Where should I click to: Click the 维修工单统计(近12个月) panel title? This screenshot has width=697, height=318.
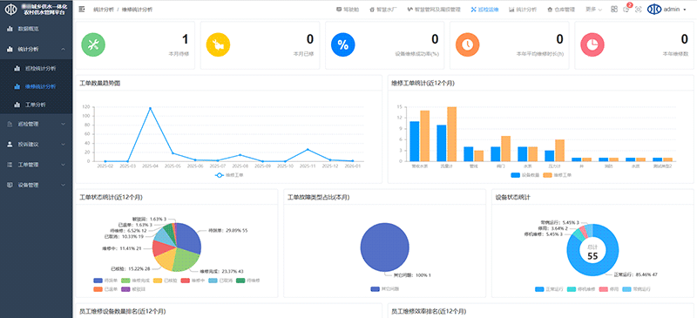click(423, 83)
